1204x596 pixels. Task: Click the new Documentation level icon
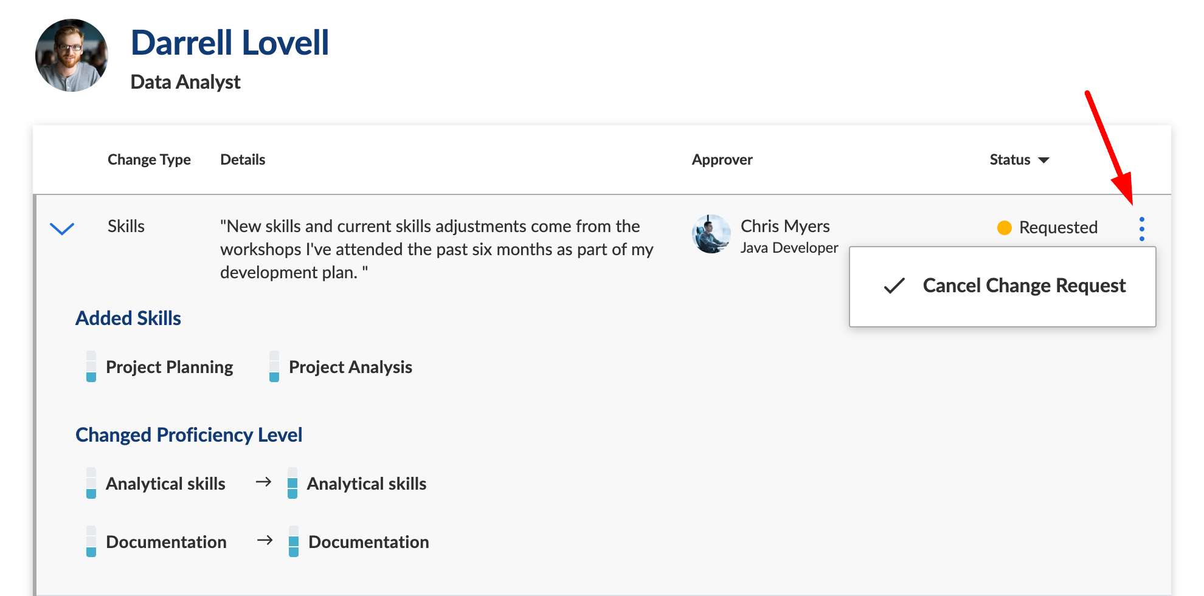click(294, 541)
